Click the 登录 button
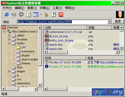The height and width of the screenshot is (97, 125). tap(118, 21)
